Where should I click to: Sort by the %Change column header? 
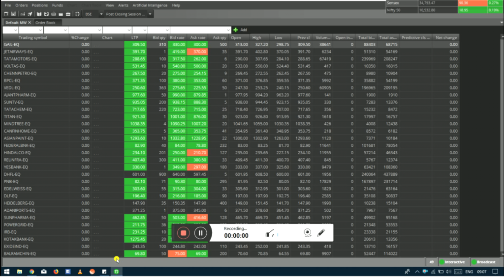80,37
